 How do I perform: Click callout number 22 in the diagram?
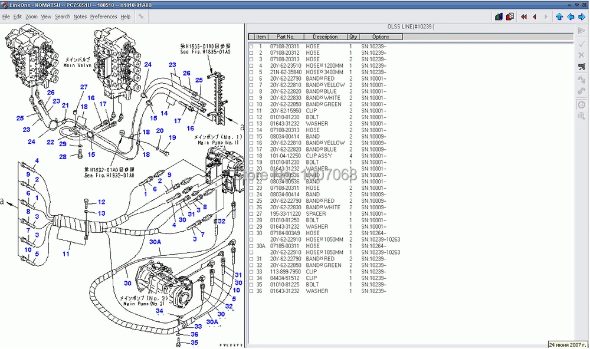point(50,142)
